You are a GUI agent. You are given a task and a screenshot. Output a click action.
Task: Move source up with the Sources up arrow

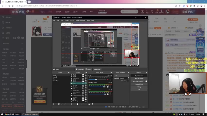(x=80, y=104)
